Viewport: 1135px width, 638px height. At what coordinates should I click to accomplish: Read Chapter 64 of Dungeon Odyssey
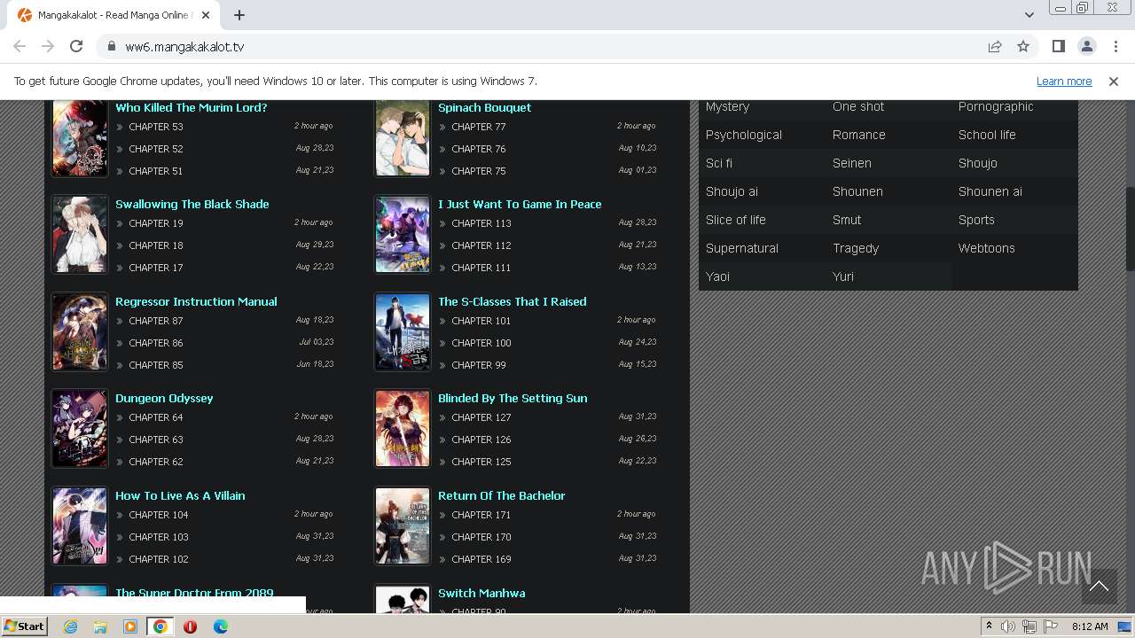tap(156, 417)
